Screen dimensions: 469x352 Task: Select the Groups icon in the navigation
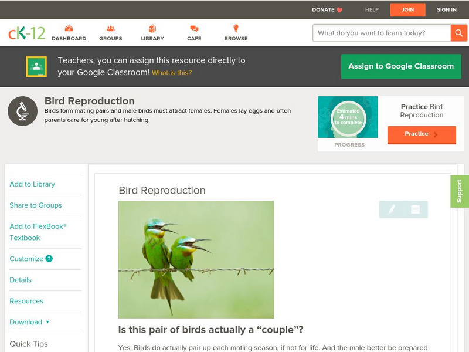tap(110, 27)
